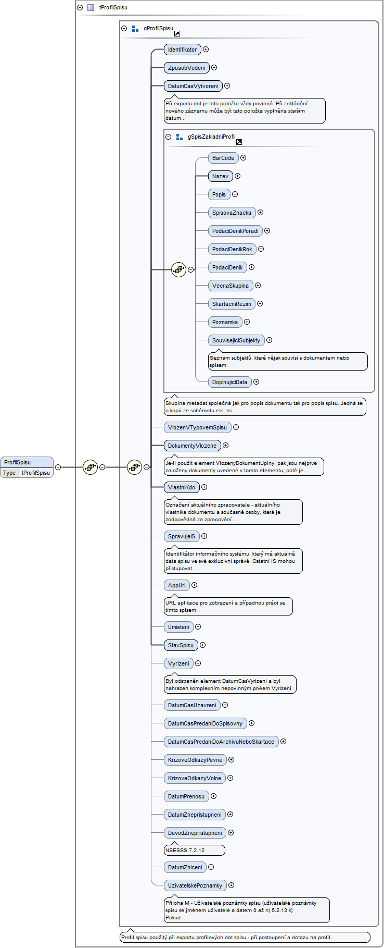Image resolution: width=384 pixels, height=948 pixels.
Task: Select the Vyrizeni element node
Action: pyautogui.click(x=178, y=663)
